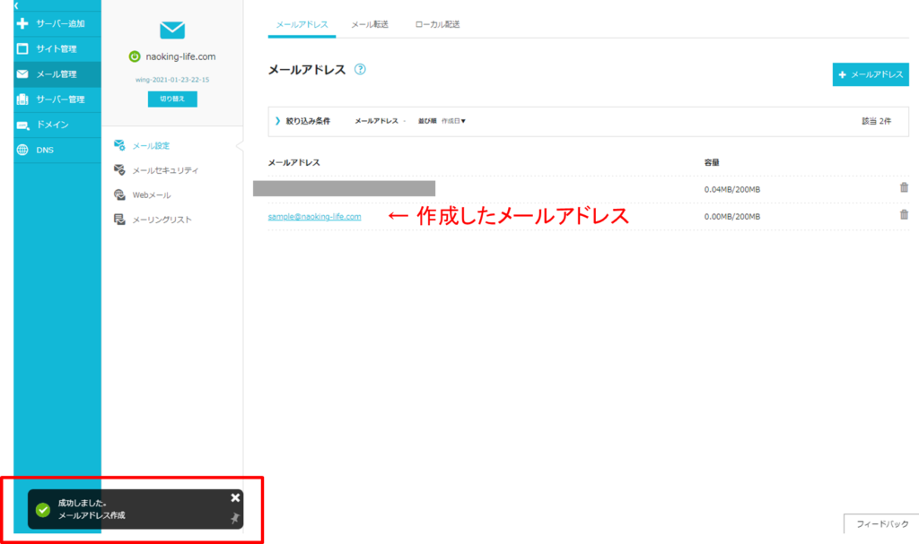Delete the 0.04MB mail address via trash icon
Image resolution: width=919 pixels, height=544 pixels.
pyautogui.click(x=904, y=187)
